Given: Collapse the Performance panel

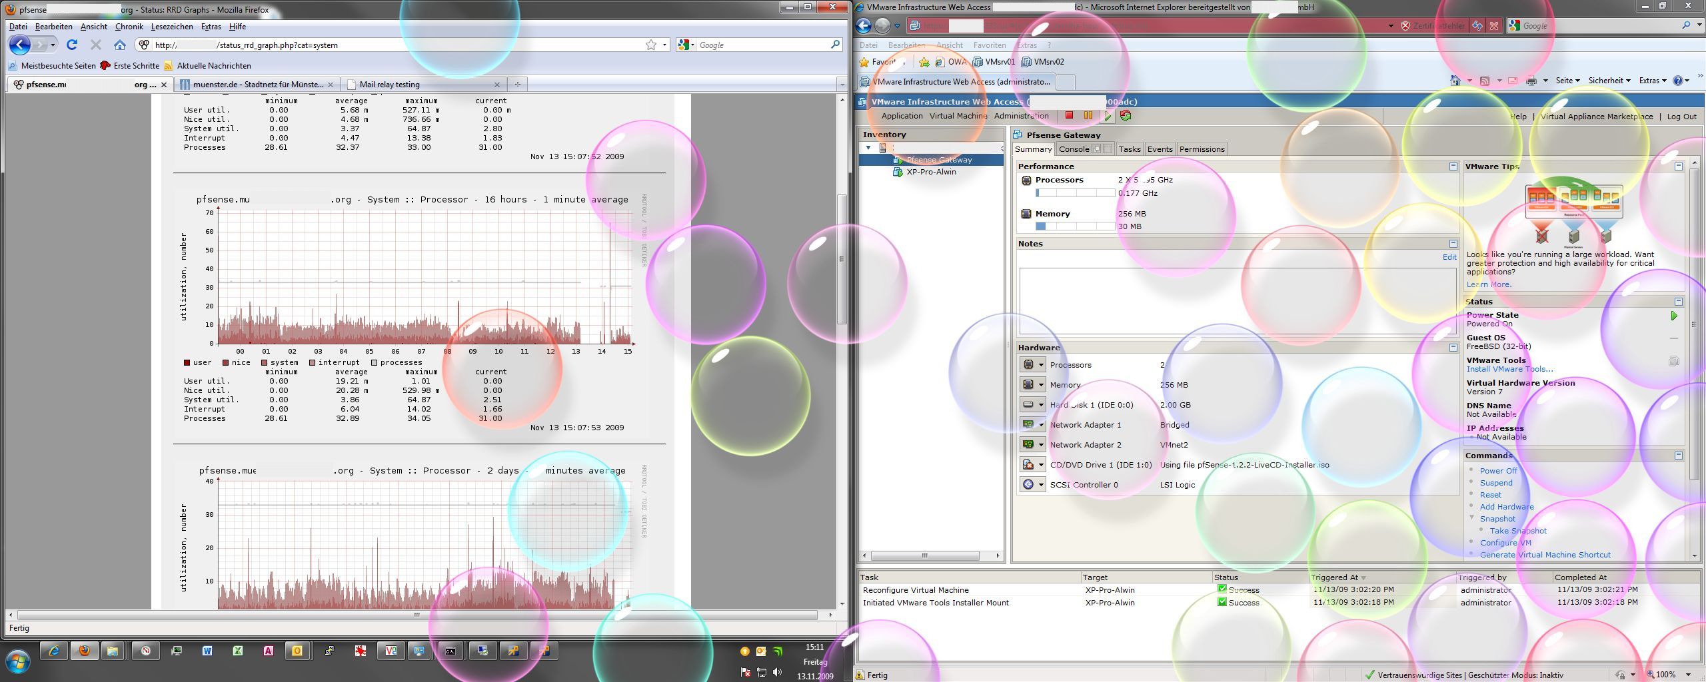Looking at the screenshot, I should tap(1453, 167).
